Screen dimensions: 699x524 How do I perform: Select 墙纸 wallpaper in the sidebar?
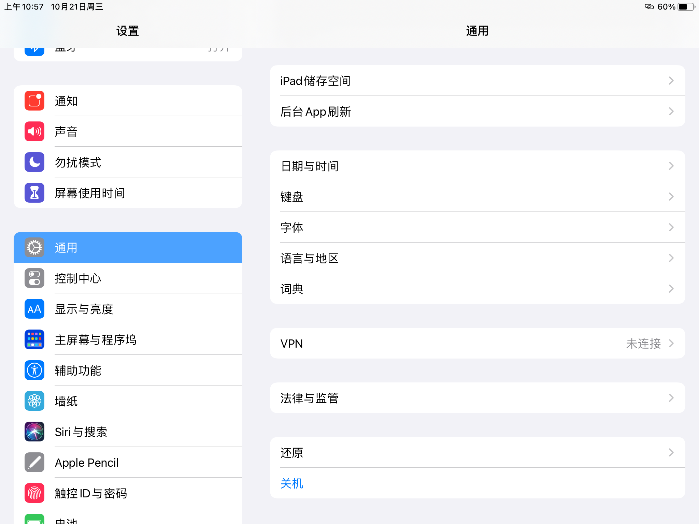click(x=128, y=401)
